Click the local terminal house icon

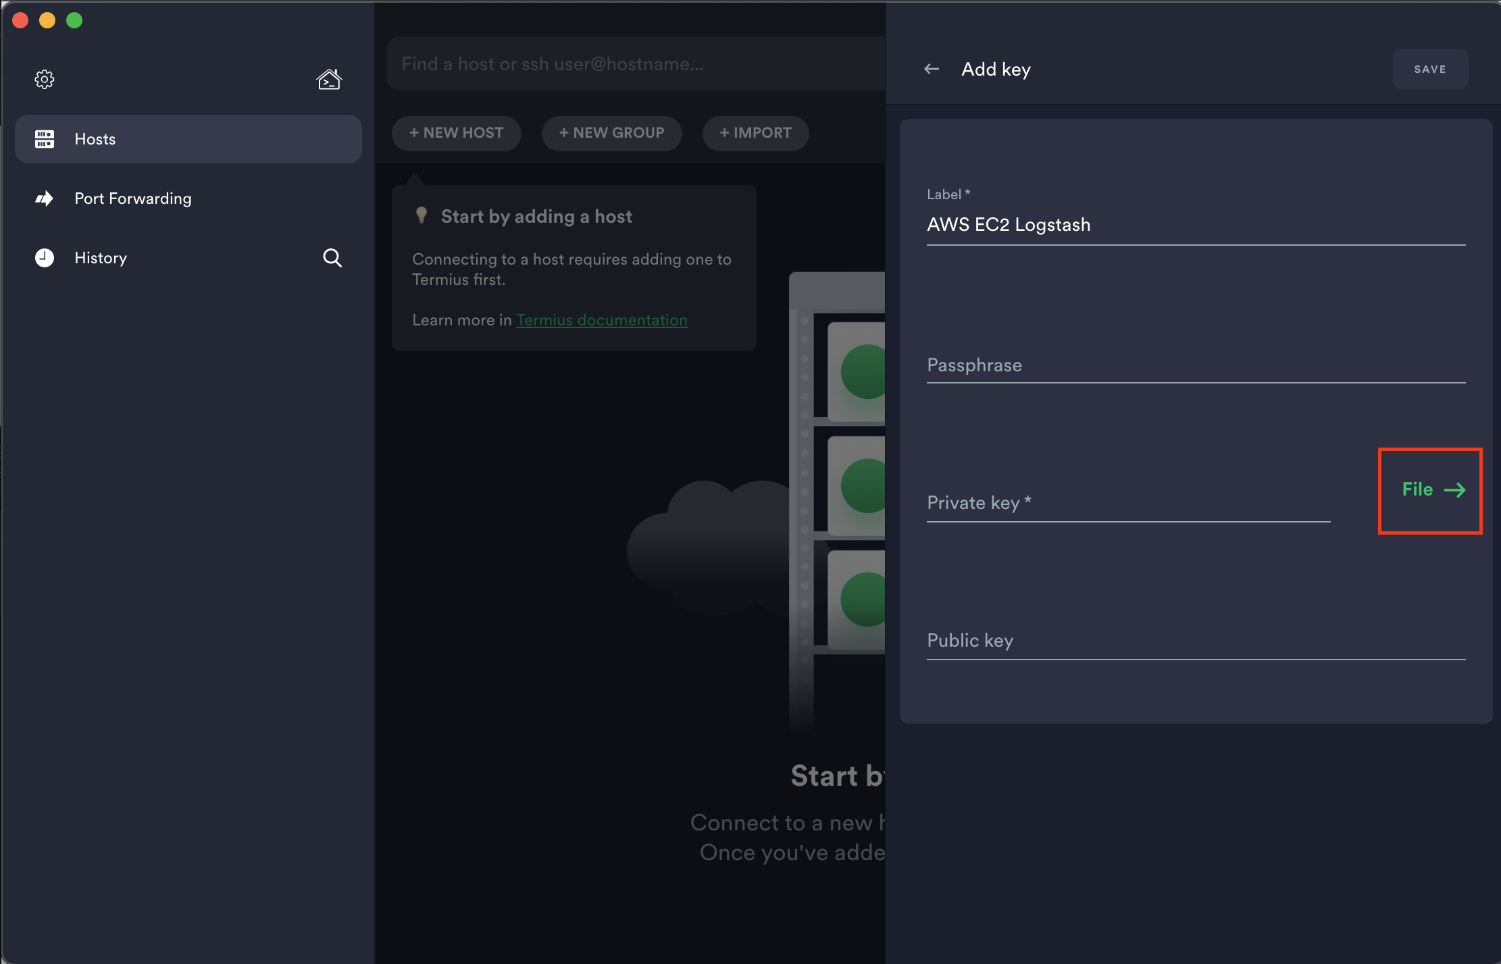point(329,80)
